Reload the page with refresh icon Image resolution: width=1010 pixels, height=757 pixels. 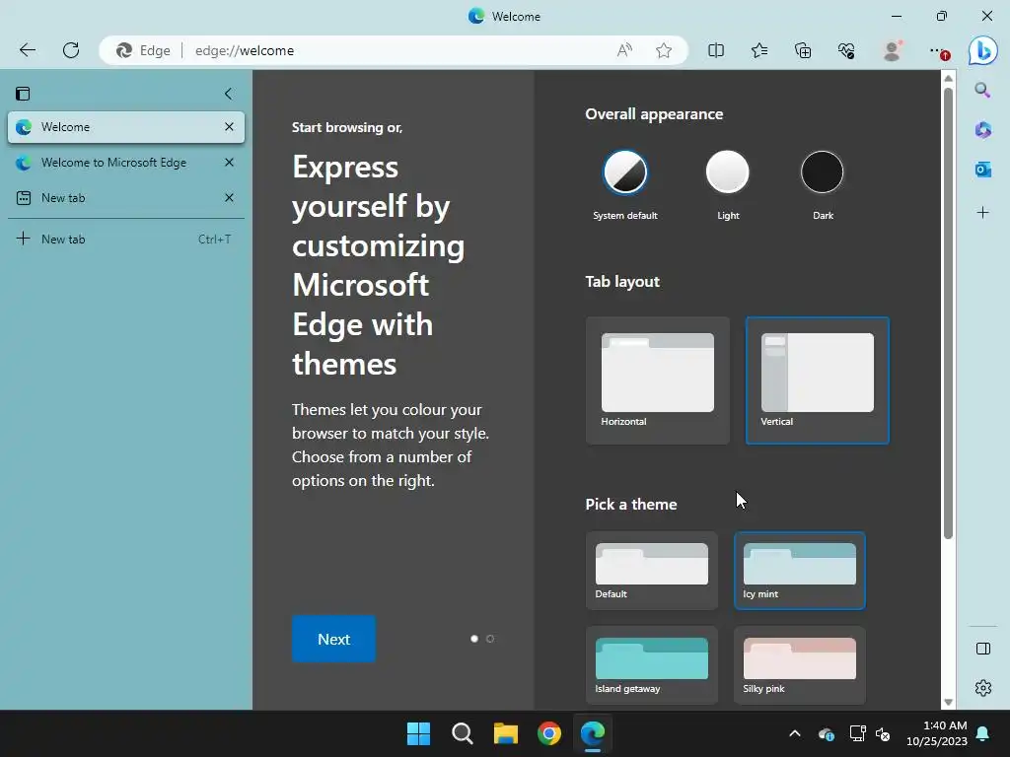(71, 50)
